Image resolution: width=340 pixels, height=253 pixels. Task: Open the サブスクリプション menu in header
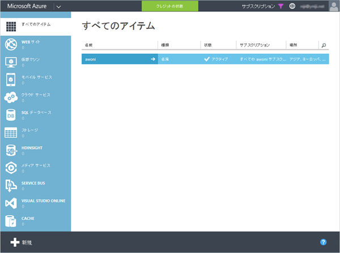pos(258,6)
